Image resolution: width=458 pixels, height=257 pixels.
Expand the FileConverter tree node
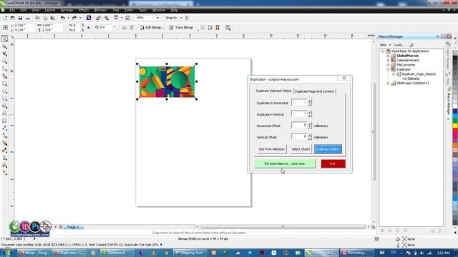388,65
